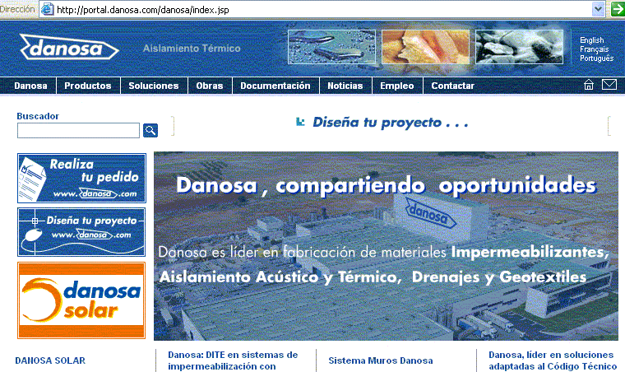The width and height of the screenshot is (625, 372).
Task: Select Contactar in navigation bar
Action: pos(453,86)
